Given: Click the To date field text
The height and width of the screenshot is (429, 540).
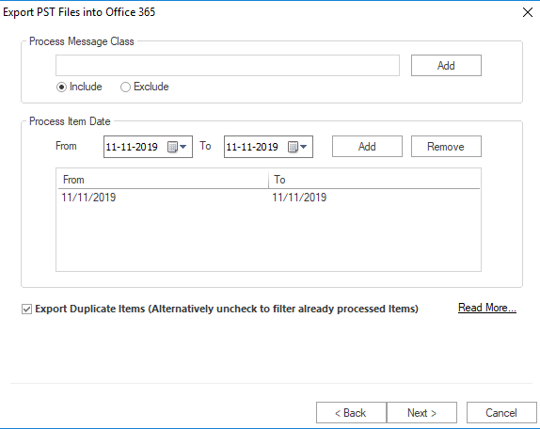Looking at the screenshot, I should [x=252, y=147].
